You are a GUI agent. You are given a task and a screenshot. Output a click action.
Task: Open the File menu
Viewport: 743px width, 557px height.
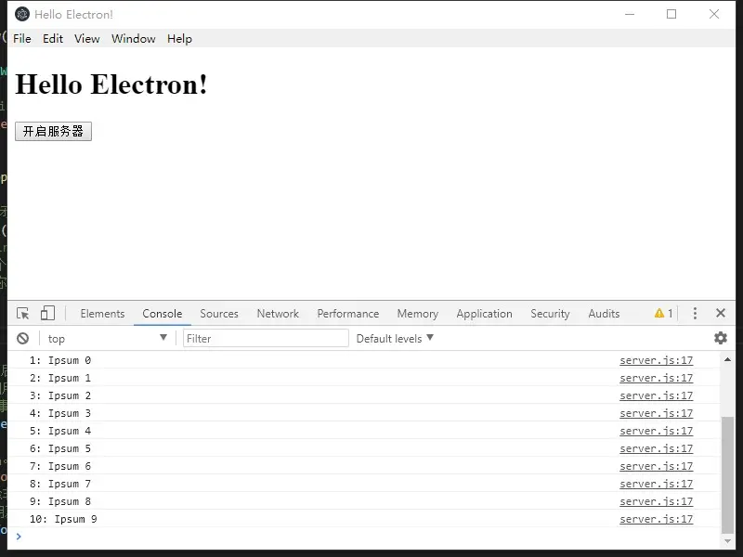click(x=22, y=38)
